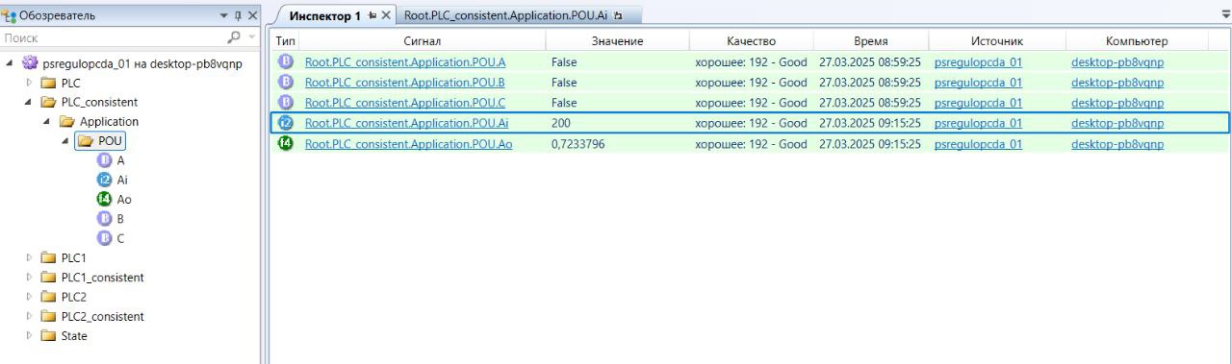Open Root.PLC_consistent.Application.POU.Ai signal link

coord(407,123)
